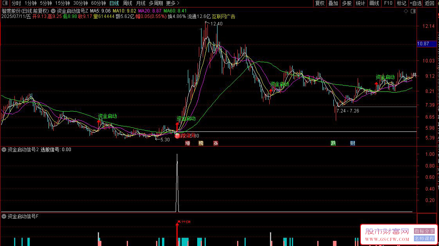Expand main chart indicator dropdown 资金启动信号Z
The image size is (439, 246).
coord(53,11)
